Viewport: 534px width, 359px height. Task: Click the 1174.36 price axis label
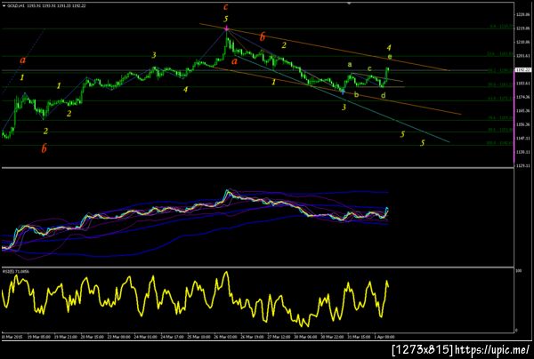click(522, 97)
